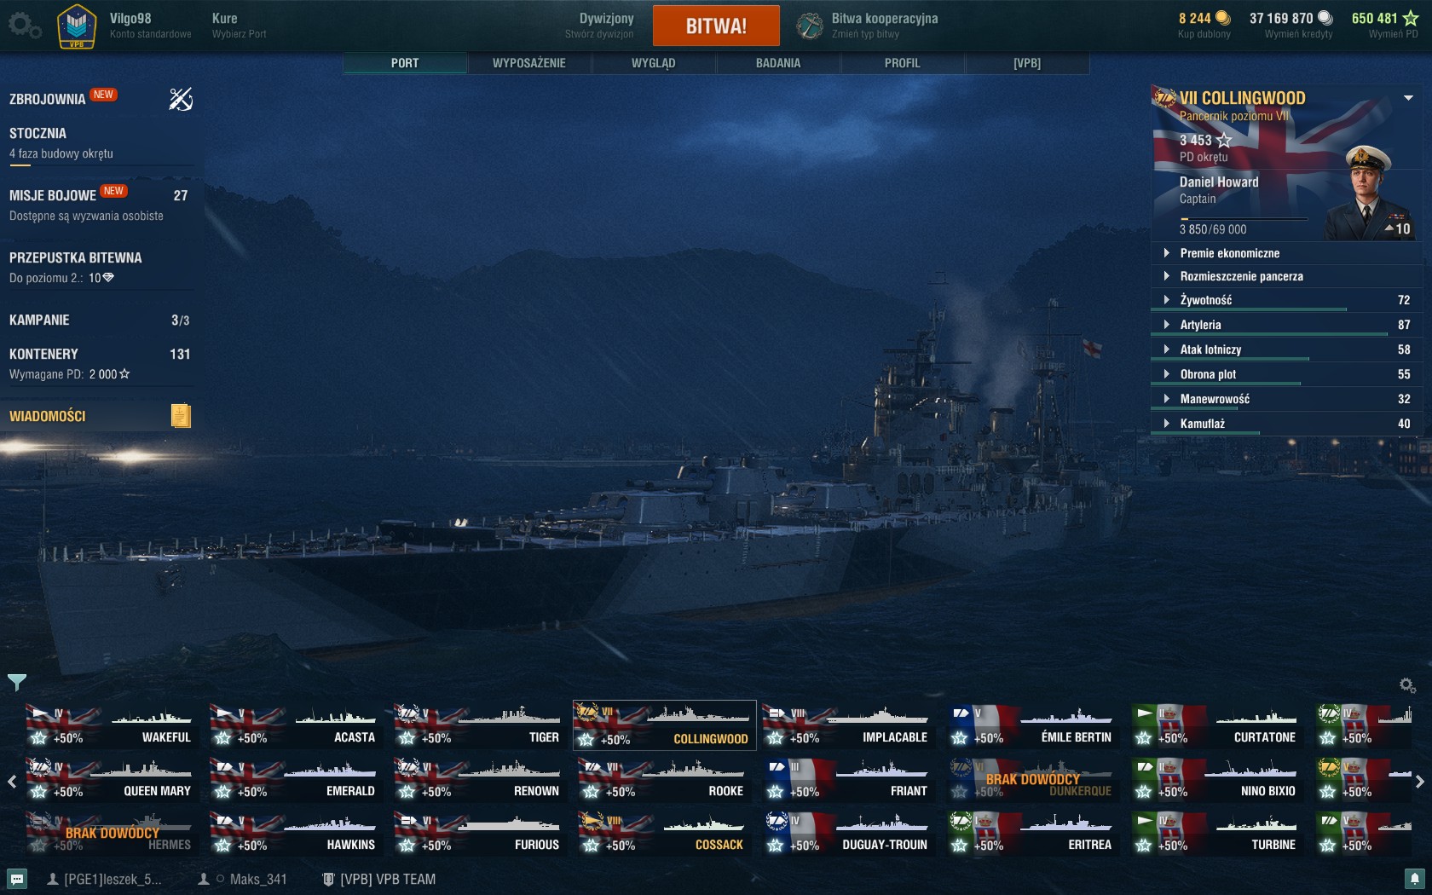Image resolution: width=1432 pixels, height=895 pixels.
Task: Show next ships with right carousel arrow
Action: coord(1419,781)
